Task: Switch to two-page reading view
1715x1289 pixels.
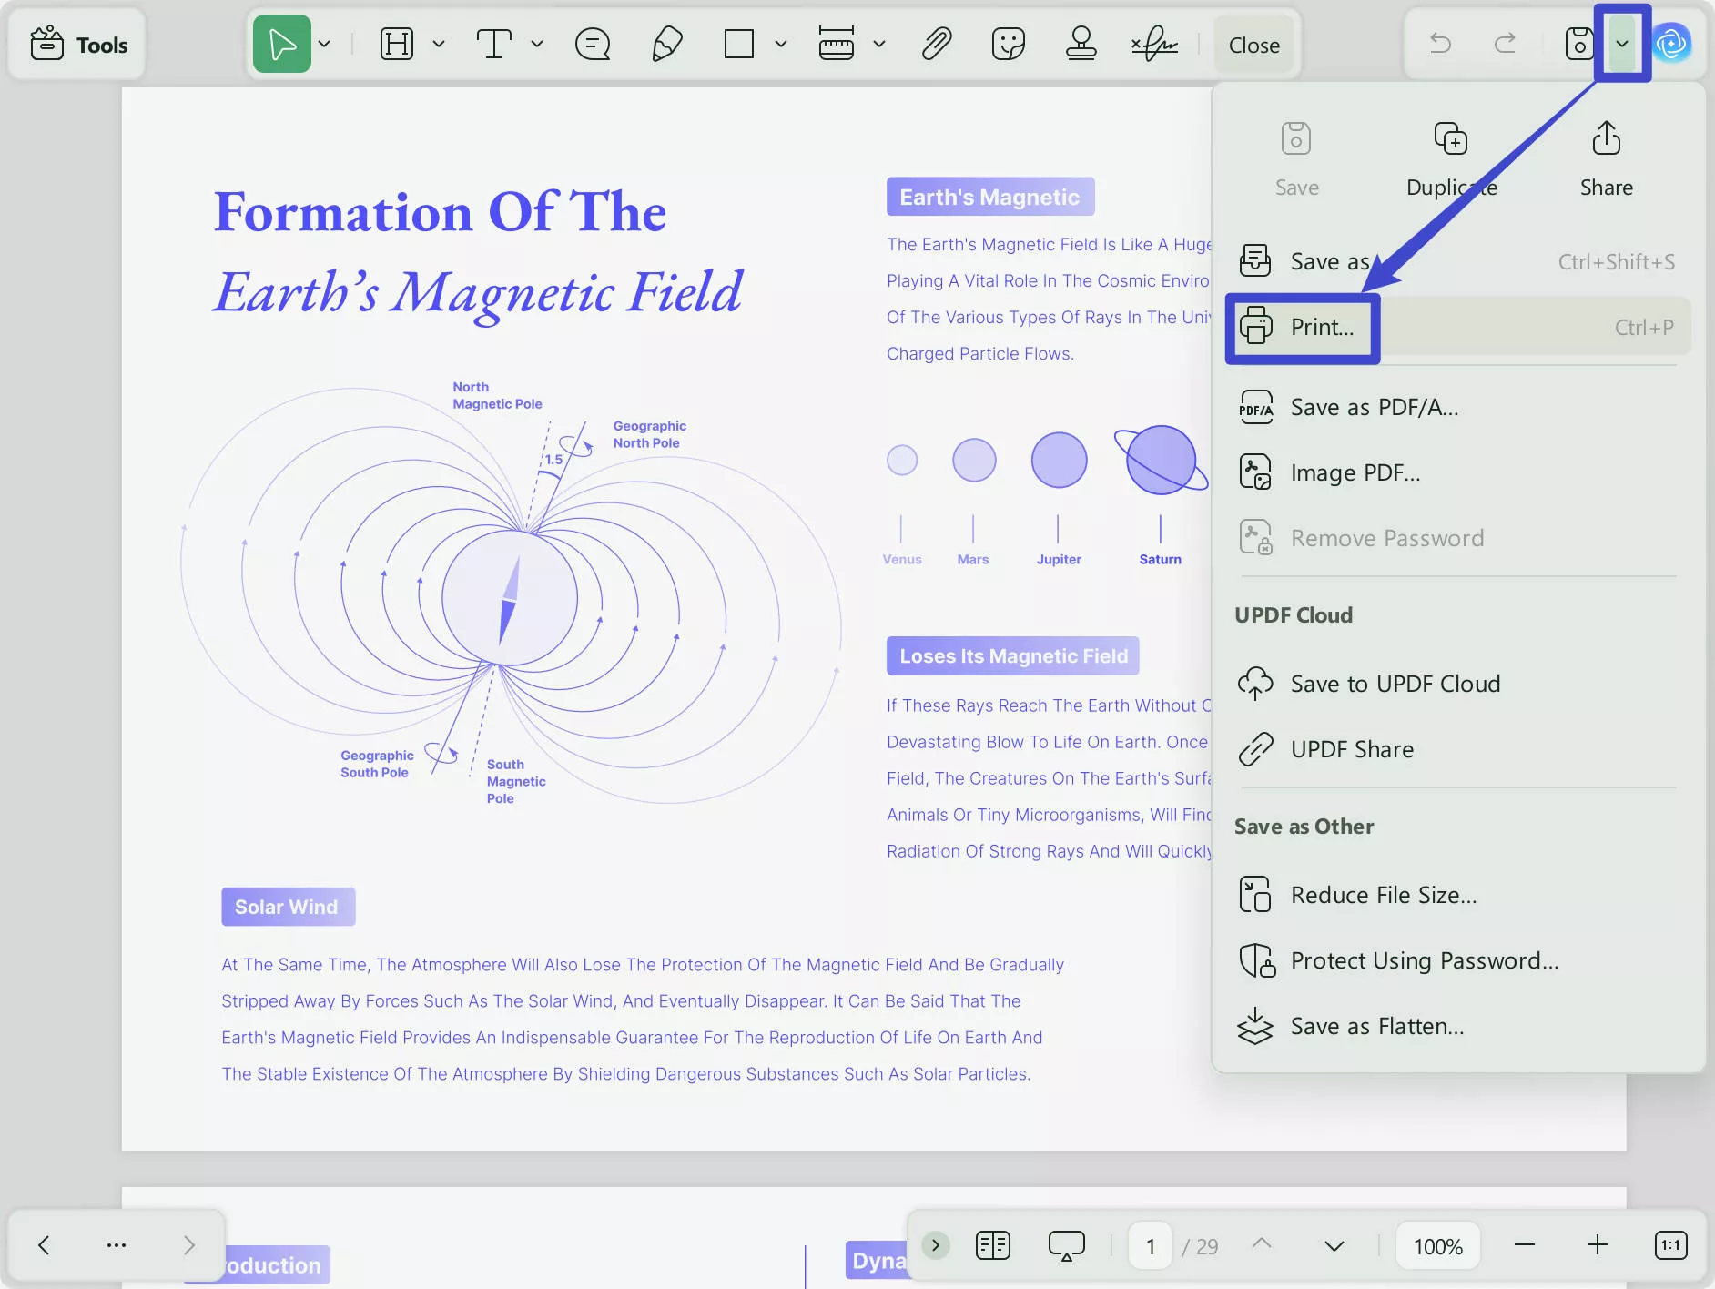Action: tap(992, 1245)
